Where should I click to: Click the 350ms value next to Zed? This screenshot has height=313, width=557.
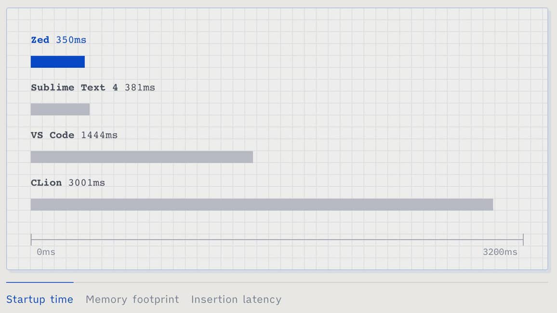point(71,40)
